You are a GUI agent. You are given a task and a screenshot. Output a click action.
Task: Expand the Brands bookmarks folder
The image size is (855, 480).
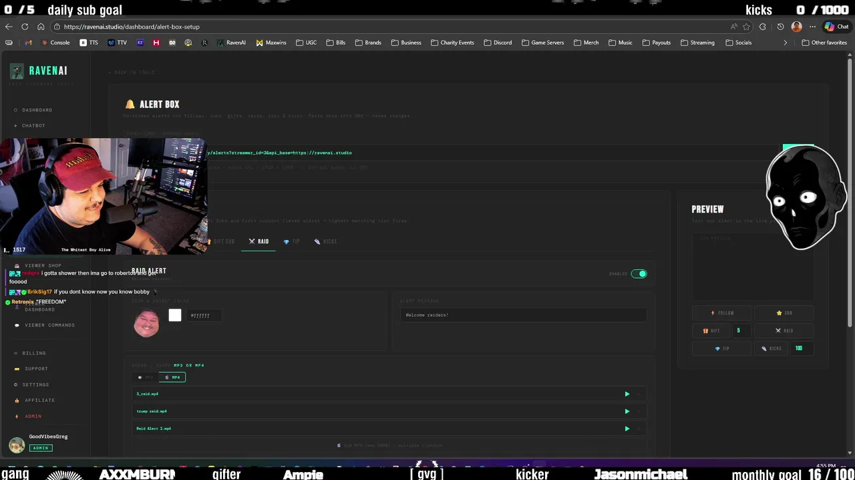368,43
